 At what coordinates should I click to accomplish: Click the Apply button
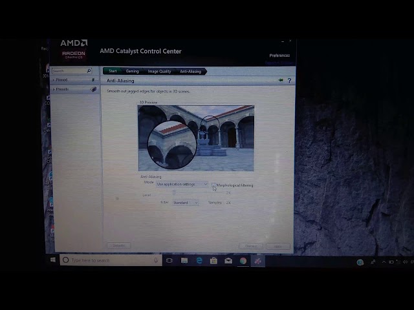point(278,246)
